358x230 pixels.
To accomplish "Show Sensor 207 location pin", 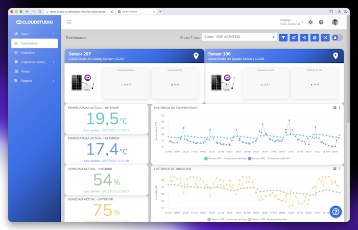I will [196, 56].
